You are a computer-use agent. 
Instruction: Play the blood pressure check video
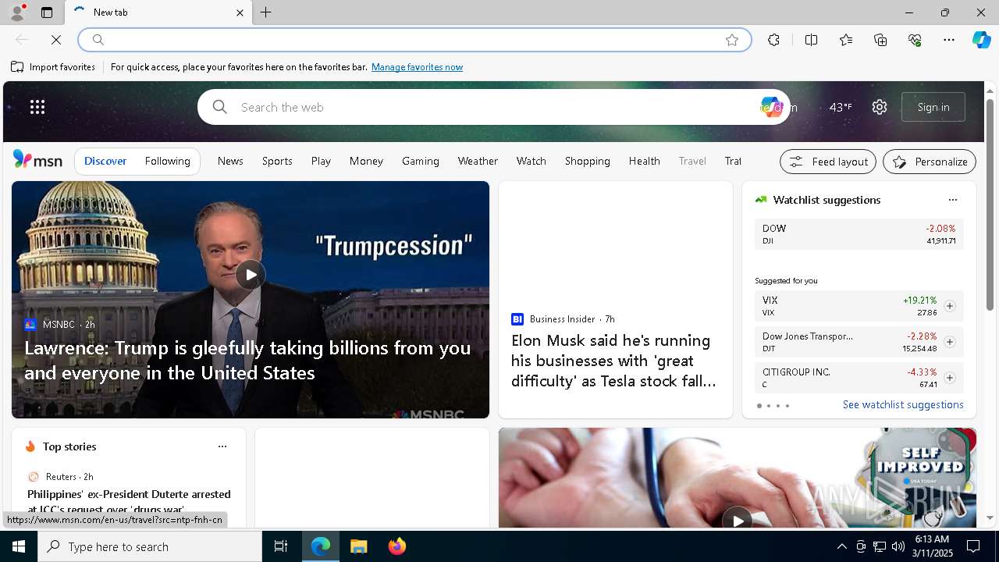click(x=737, y=520)
